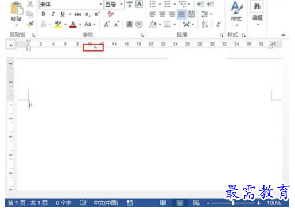Click the proofing check icon
295x210 pixels.
83,203
